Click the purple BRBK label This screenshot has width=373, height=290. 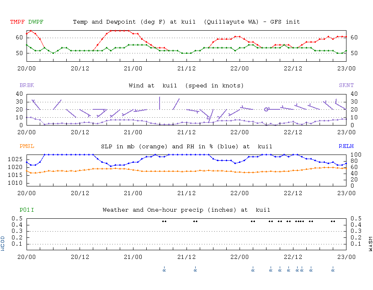(x=27, y=85)
